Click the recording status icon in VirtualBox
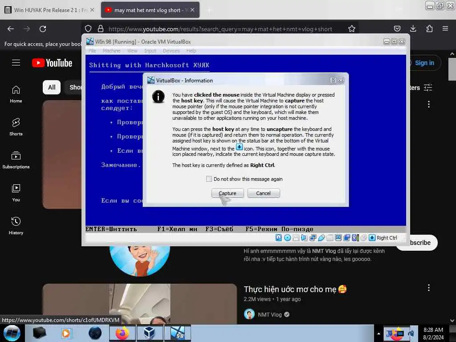Image resolution: width=456 pixels, height=342 pixels. pyautogui.click(x=346, y=238)
